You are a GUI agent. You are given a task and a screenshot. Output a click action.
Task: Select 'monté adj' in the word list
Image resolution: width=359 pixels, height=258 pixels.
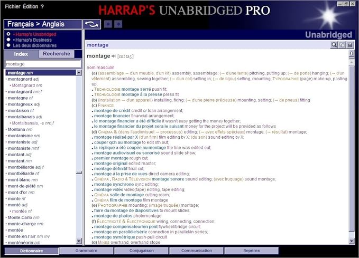pos(17,205)
